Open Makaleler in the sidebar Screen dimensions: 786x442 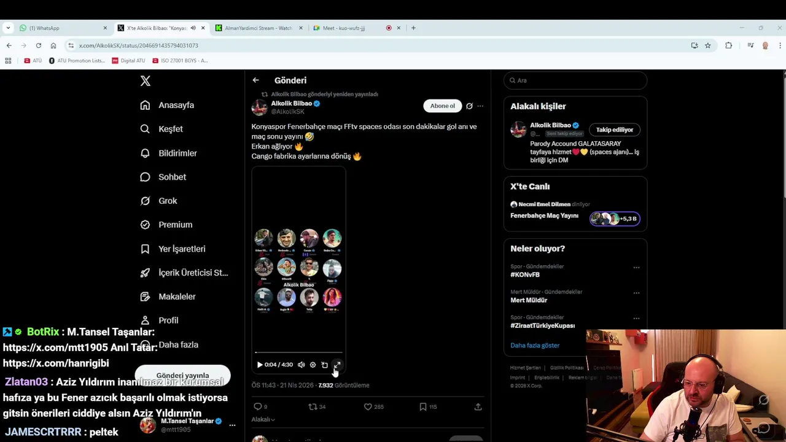(x=168, y=297)
